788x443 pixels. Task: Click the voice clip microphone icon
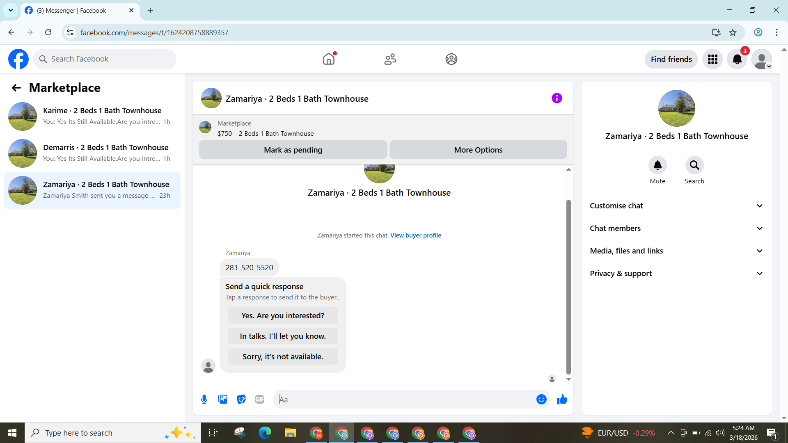(x=204, y=400)
